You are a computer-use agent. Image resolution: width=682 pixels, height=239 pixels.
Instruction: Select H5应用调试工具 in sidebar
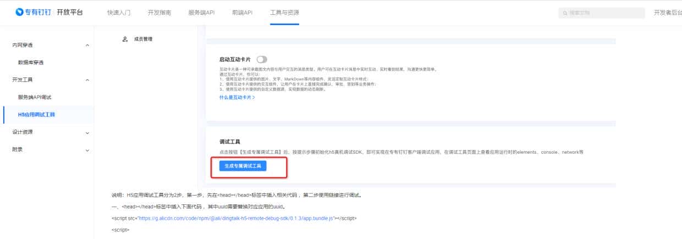pos(36,115)
